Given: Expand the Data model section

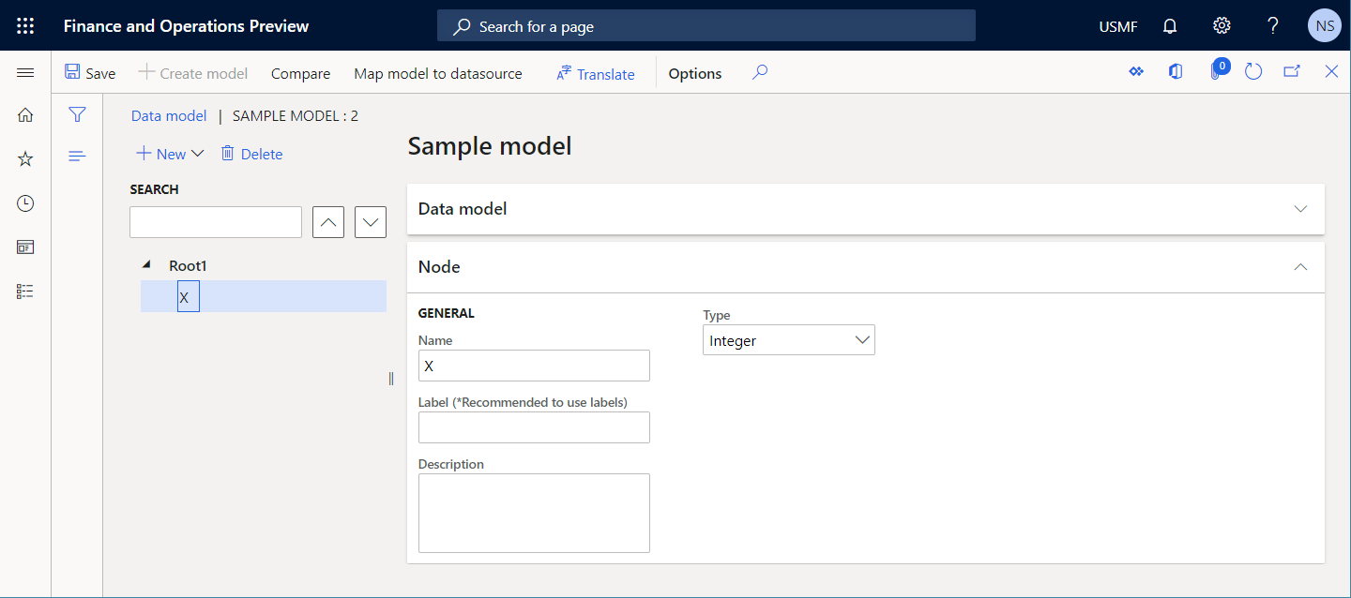Looking at the screenshot, I should [x=1300, y=209].
